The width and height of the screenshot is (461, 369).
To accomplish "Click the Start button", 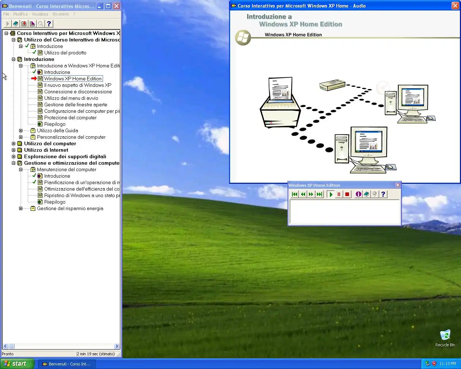I will pyautogui.click(x=17, y=364).
